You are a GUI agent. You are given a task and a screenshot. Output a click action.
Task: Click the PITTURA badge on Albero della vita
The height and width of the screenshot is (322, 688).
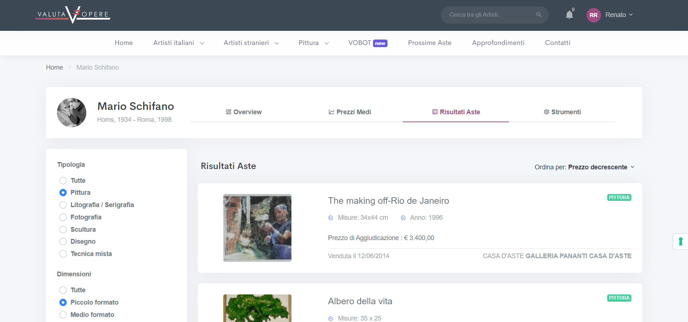619,298
